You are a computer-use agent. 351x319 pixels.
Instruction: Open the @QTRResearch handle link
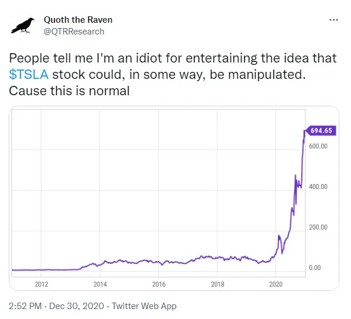click(74, 32)
